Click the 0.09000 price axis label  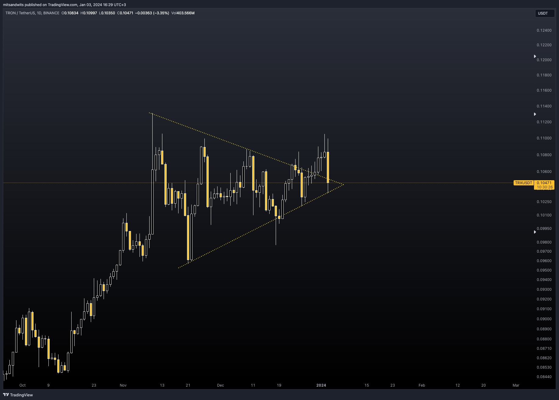pos(544,319)
